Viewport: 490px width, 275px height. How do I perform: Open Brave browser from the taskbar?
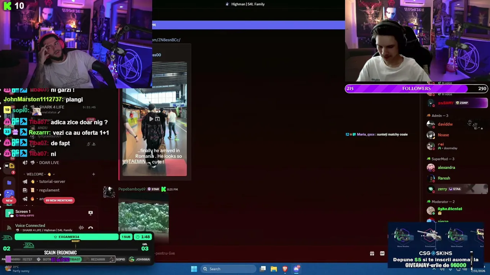(285, 269)
